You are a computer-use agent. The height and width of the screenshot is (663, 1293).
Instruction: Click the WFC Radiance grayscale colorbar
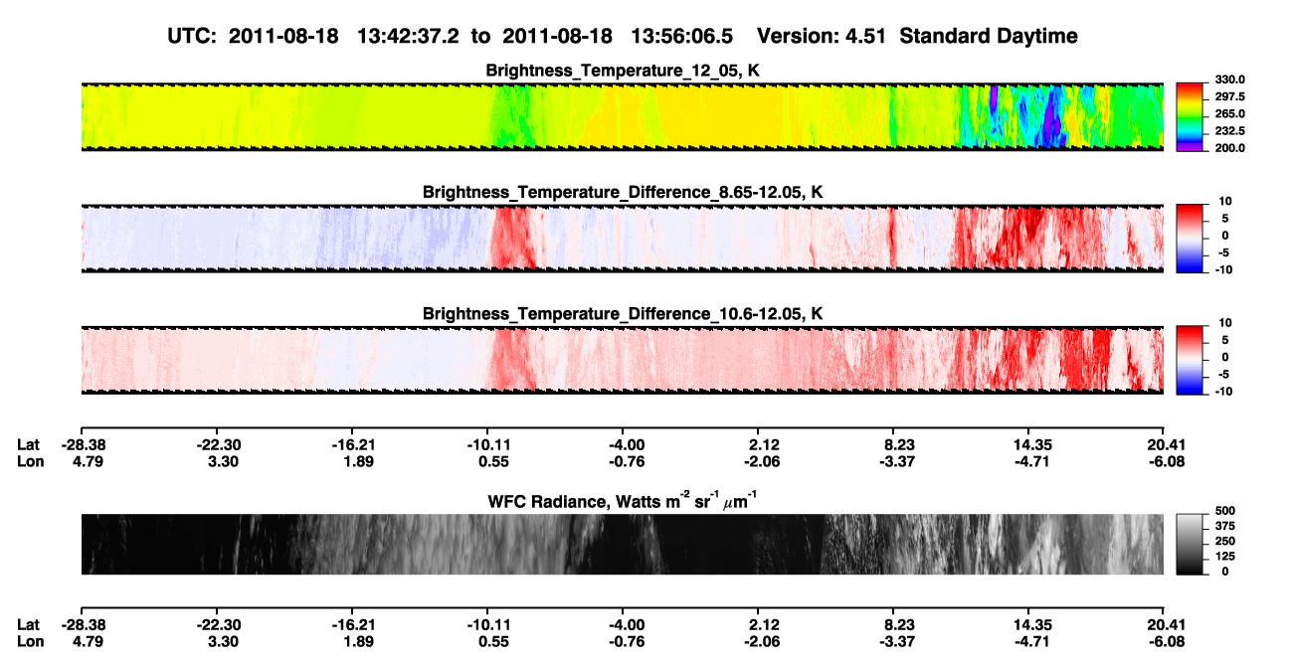click(1190, 544)
